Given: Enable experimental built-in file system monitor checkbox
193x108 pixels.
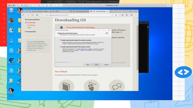Looking at the screenshot, I should (x=60, y=47).
